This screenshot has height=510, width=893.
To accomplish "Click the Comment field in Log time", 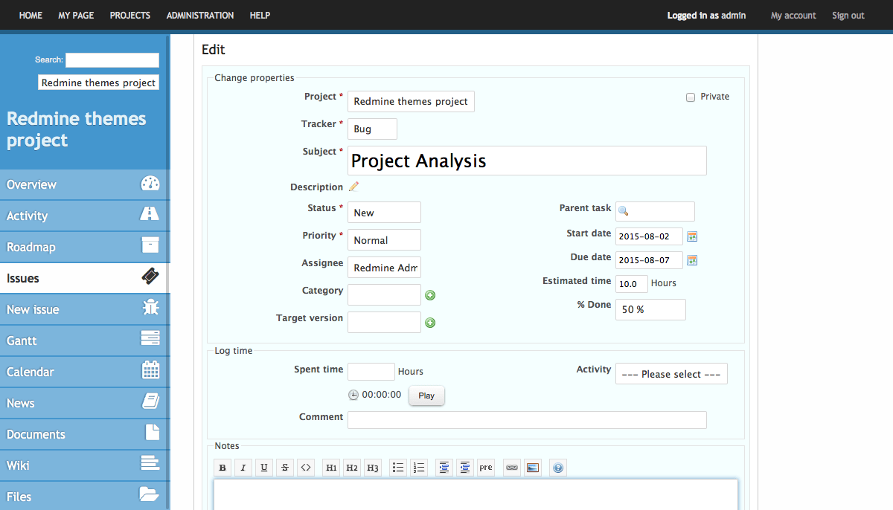I will click(527, 420).
